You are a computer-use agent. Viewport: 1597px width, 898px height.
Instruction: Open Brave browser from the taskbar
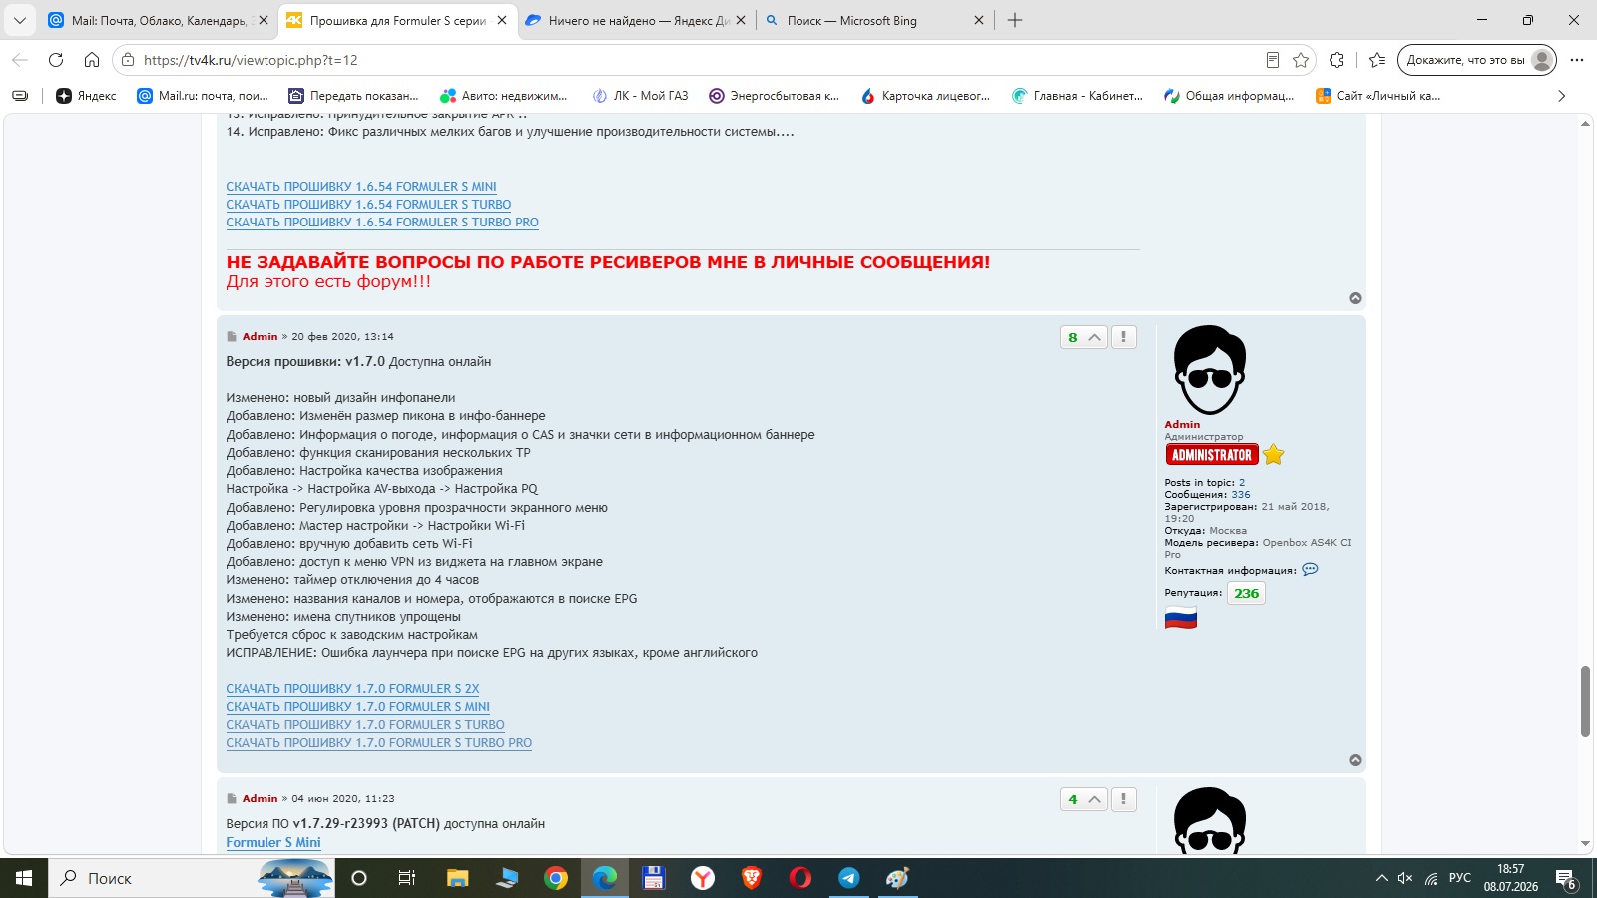coord(752,878)
